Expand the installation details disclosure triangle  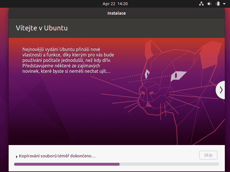(x=17, y=157)
